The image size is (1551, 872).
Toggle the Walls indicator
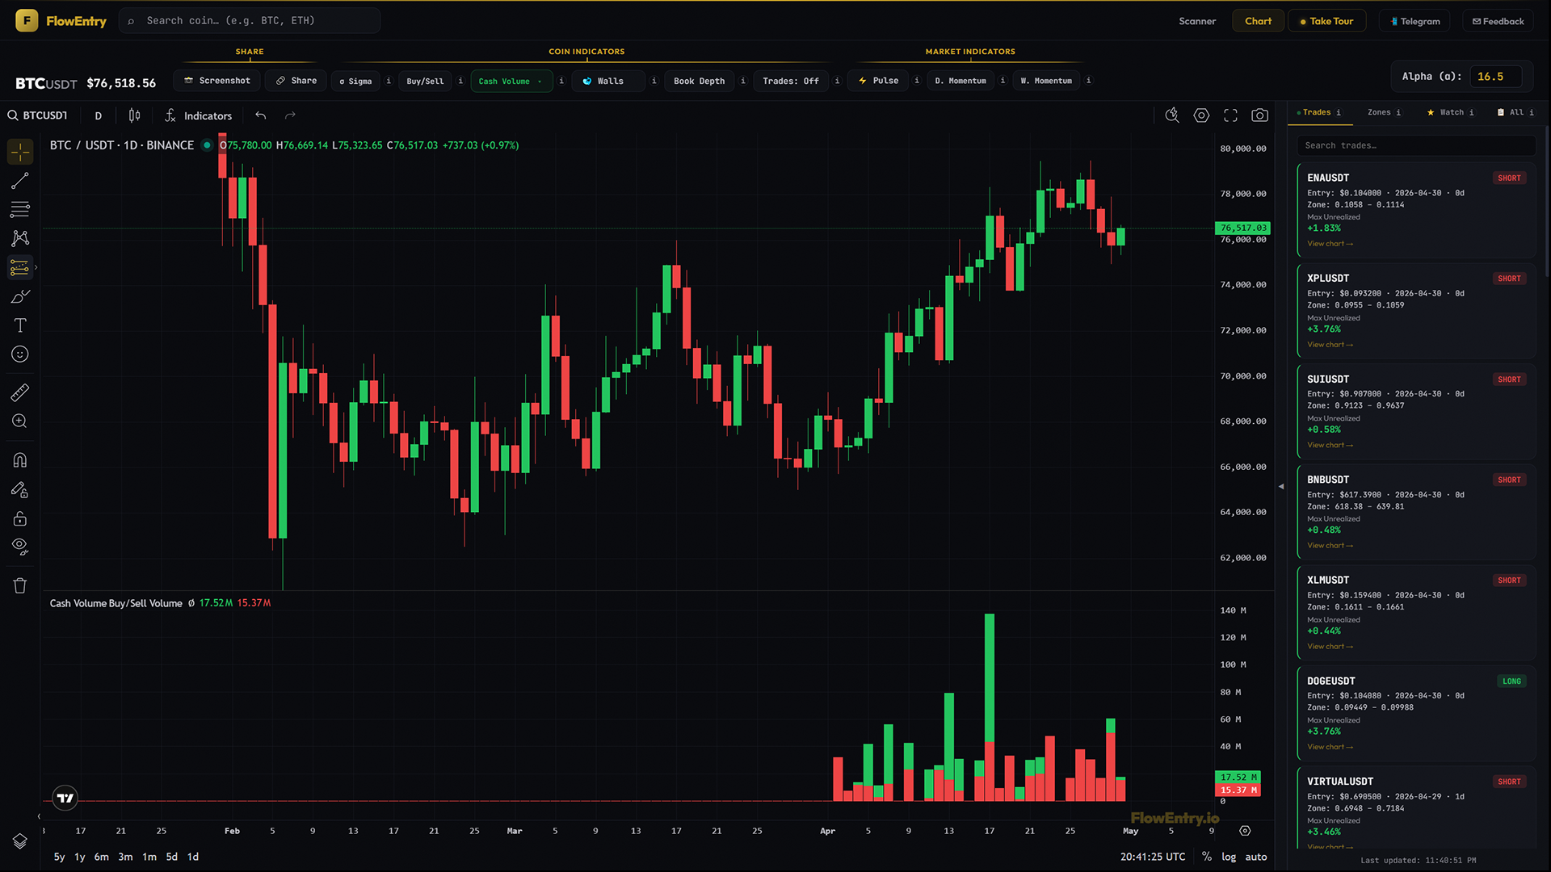click(608, 81)
